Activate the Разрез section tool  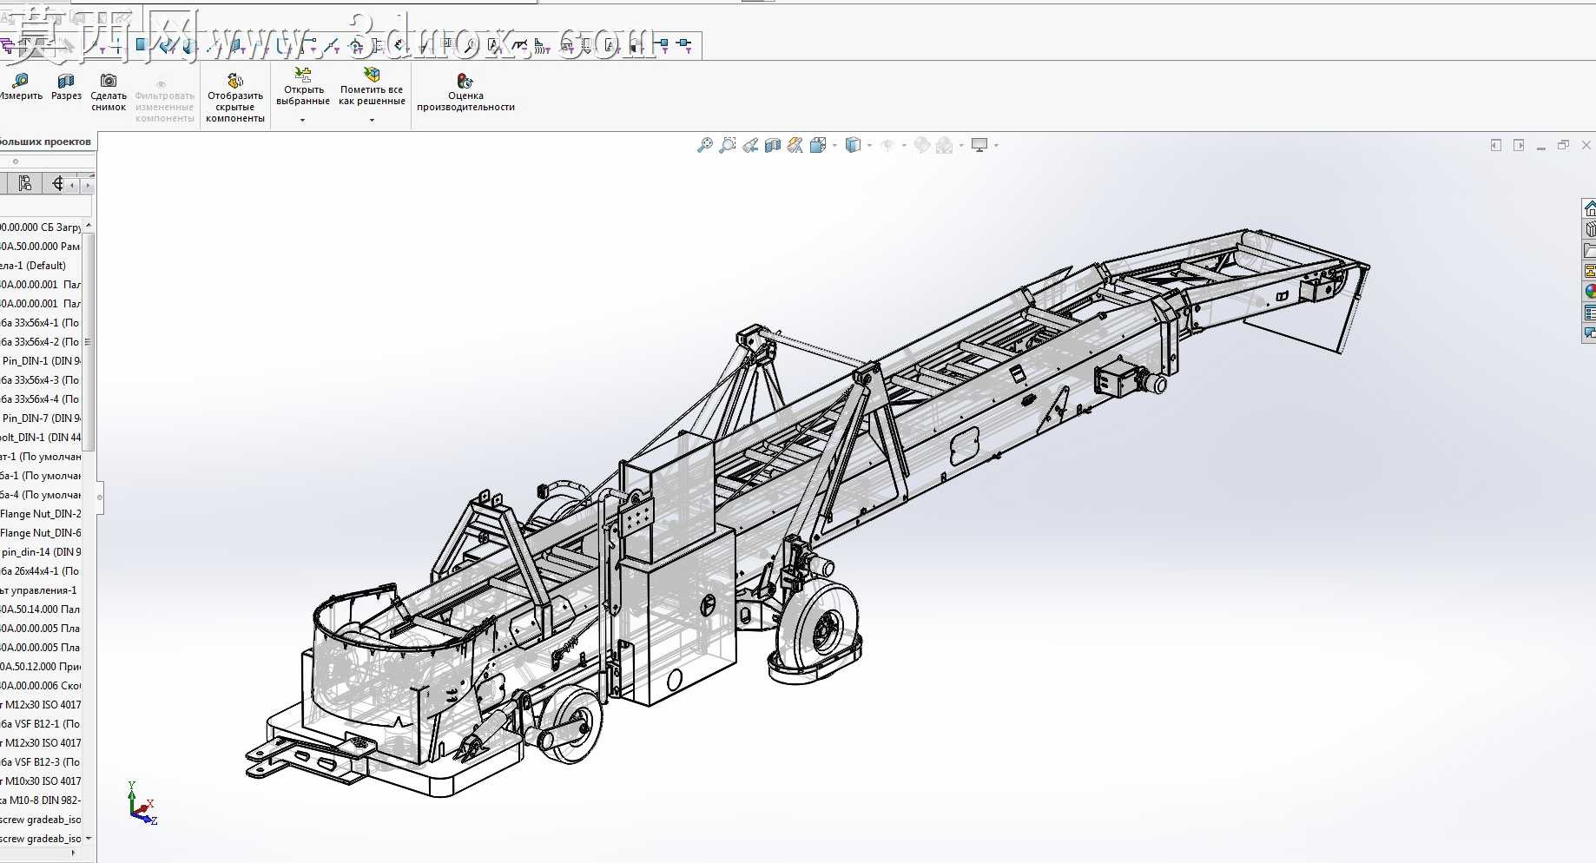66,88
